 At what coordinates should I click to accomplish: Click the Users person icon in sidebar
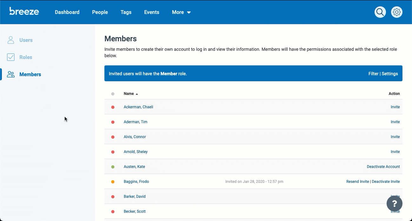(x=11, y=40)
